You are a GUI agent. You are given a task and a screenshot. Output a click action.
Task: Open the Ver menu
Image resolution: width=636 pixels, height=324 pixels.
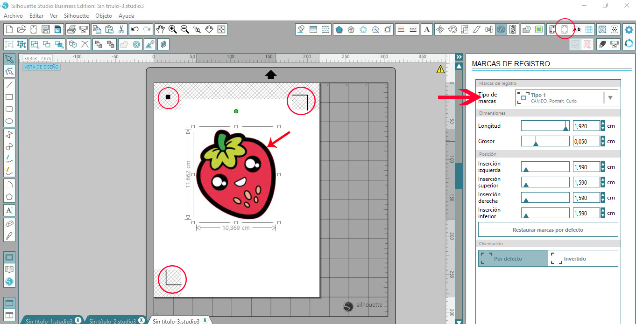pos(54,15)
